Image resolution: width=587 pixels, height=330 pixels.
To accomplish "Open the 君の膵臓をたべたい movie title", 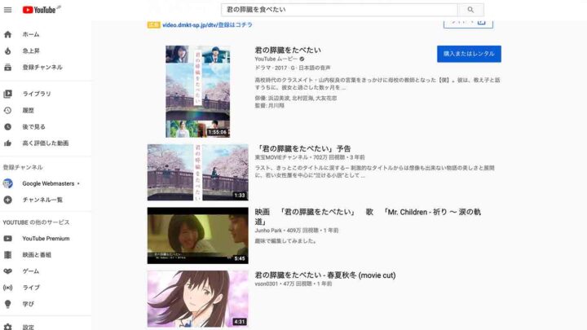I will (x=288, y=51).
